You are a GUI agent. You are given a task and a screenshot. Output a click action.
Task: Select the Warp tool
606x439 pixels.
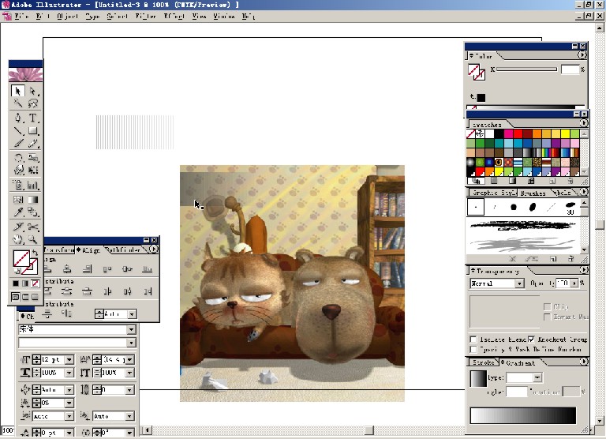[x=18, y=171]
